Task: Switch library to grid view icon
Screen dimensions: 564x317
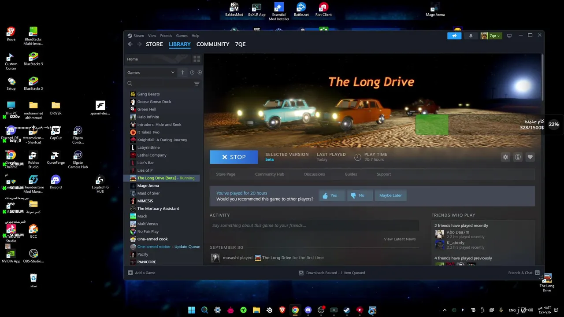Action: pyautogui.click(x=197, y=59)
